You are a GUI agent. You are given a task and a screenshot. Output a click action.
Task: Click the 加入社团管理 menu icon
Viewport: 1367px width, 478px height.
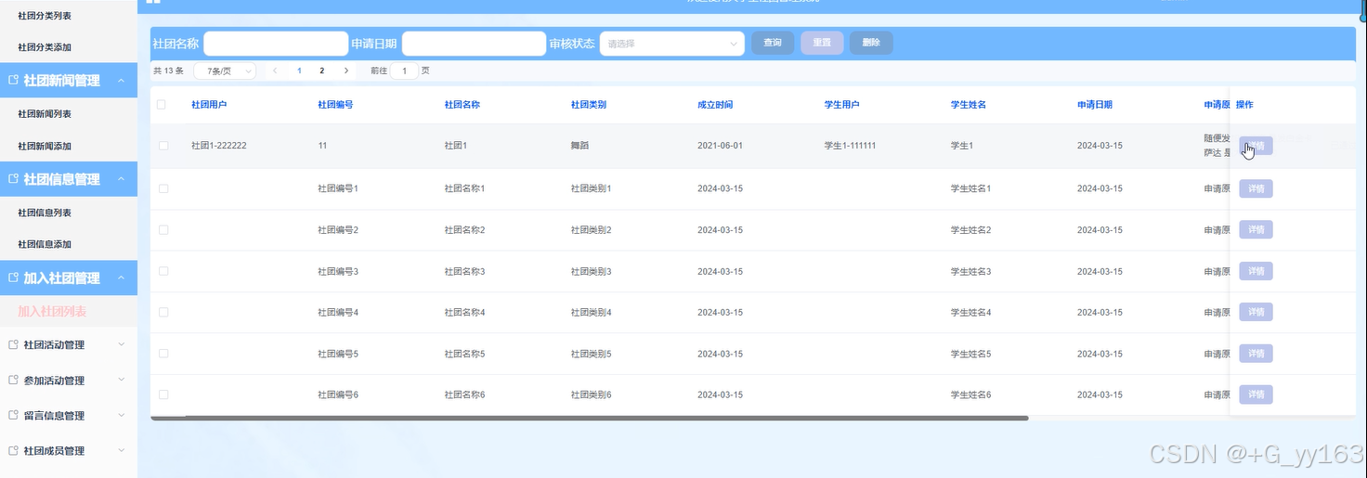click(13, 278)
